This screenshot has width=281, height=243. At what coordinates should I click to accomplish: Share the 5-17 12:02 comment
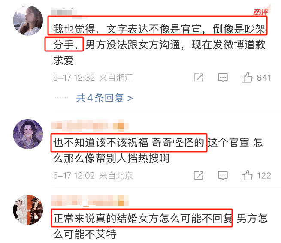pyautogui.click(x=199, y=175)
